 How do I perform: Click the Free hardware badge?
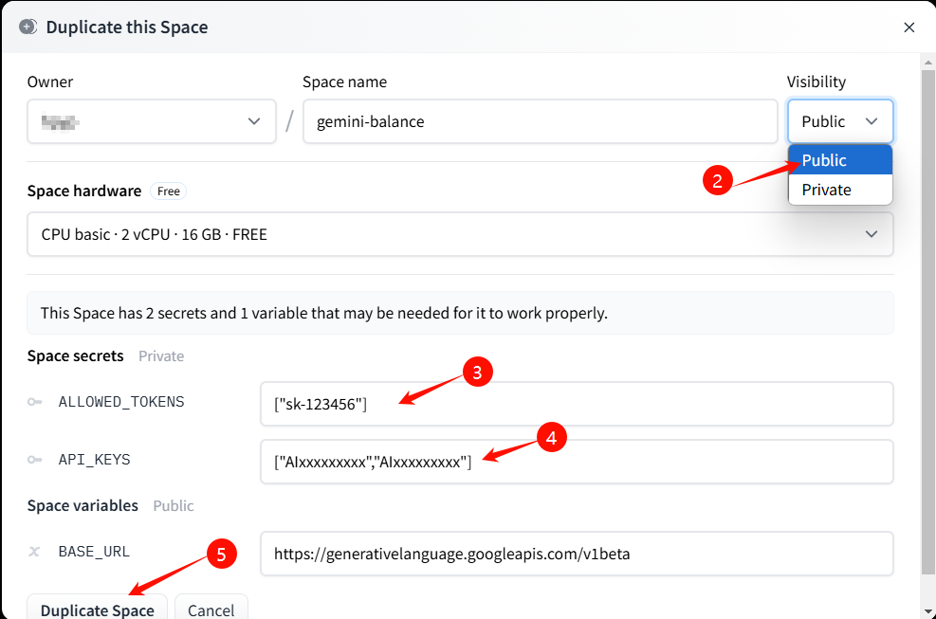[x=169, y=191]
